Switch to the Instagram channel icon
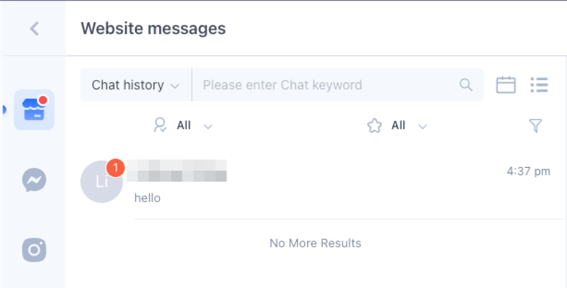 click(x=34, y=250)
